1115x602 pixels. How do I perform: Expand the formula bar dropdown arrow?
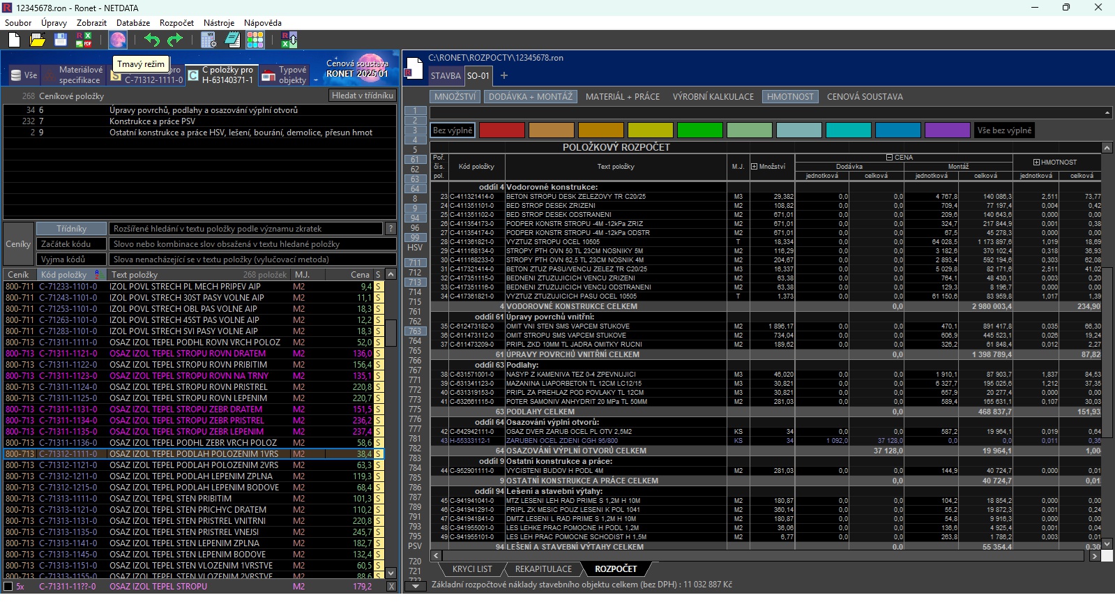pos(1107,112)
